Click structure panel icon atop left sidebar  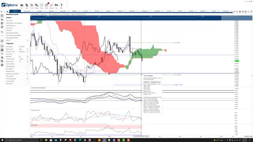click(2, 16)
